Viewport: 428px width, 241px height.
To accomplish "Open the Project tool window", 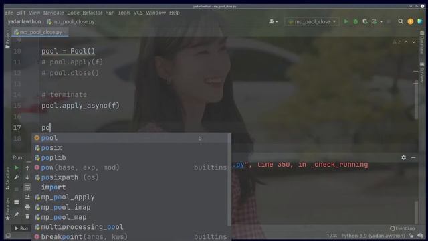I will [x=7, y=39].
